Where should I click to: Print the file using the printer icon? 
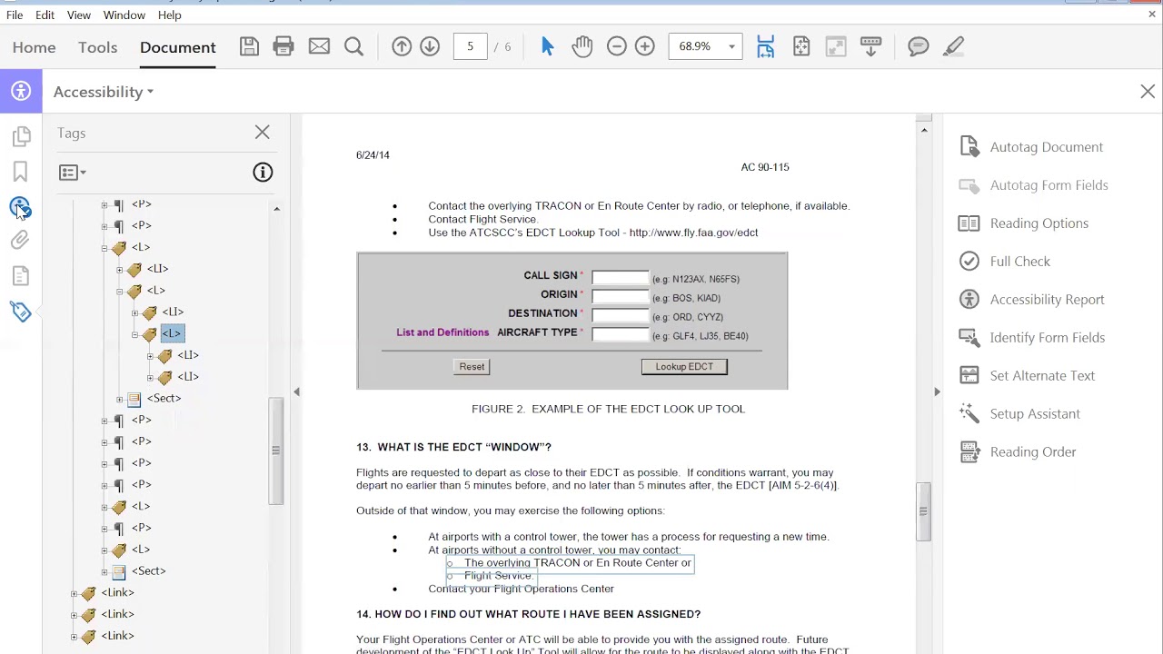point(283,47)
